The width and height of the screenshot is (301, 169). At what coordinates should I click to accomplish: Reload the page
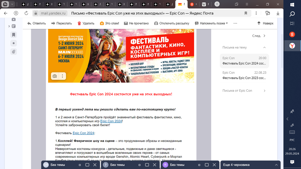pos(26,13)
